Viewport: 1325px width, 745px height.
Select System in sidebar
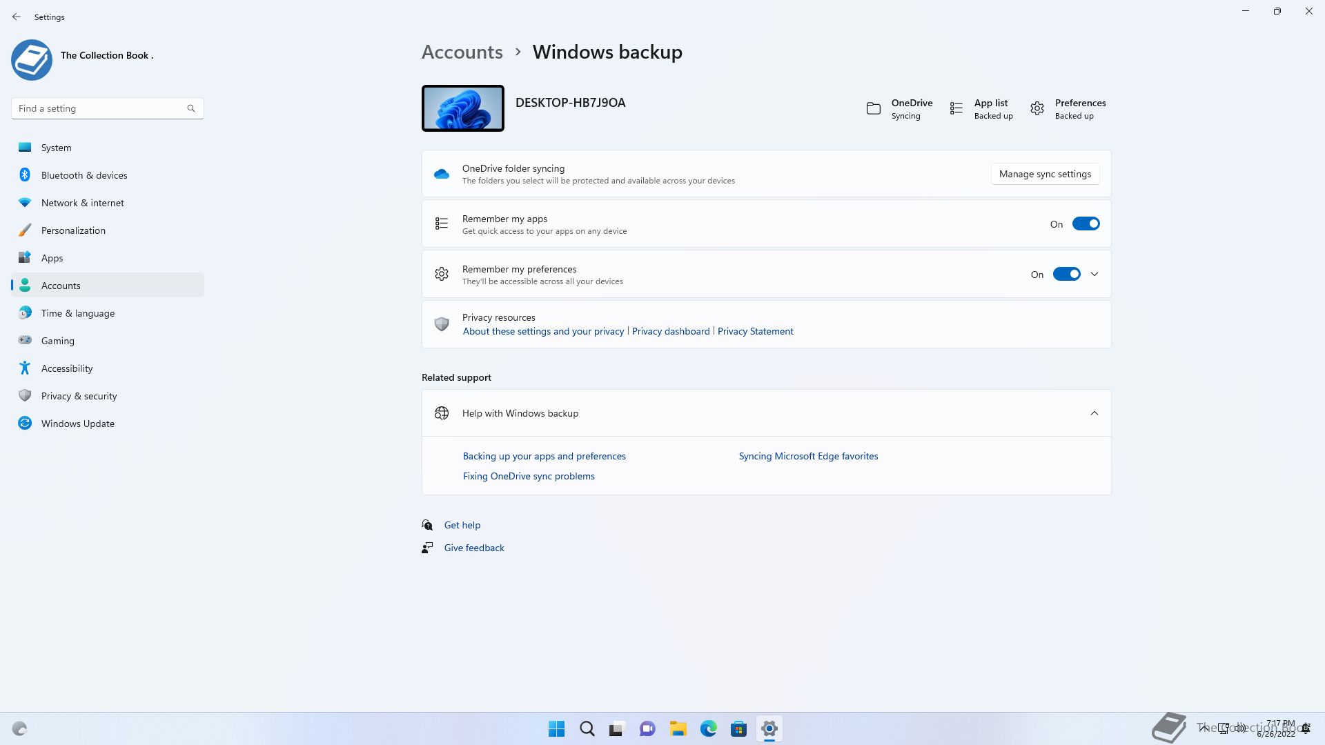point(108,148)
